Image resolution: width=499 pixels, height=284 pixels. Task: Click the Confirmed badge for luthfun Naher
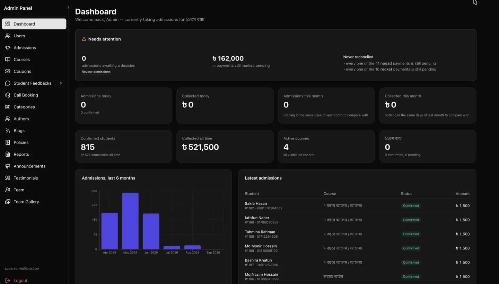click(x=411, y=220)
